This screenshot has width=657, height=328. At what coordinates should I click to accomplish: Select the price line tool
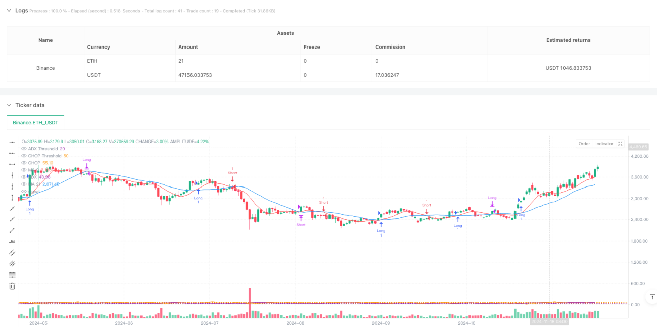tap(13, 242)
